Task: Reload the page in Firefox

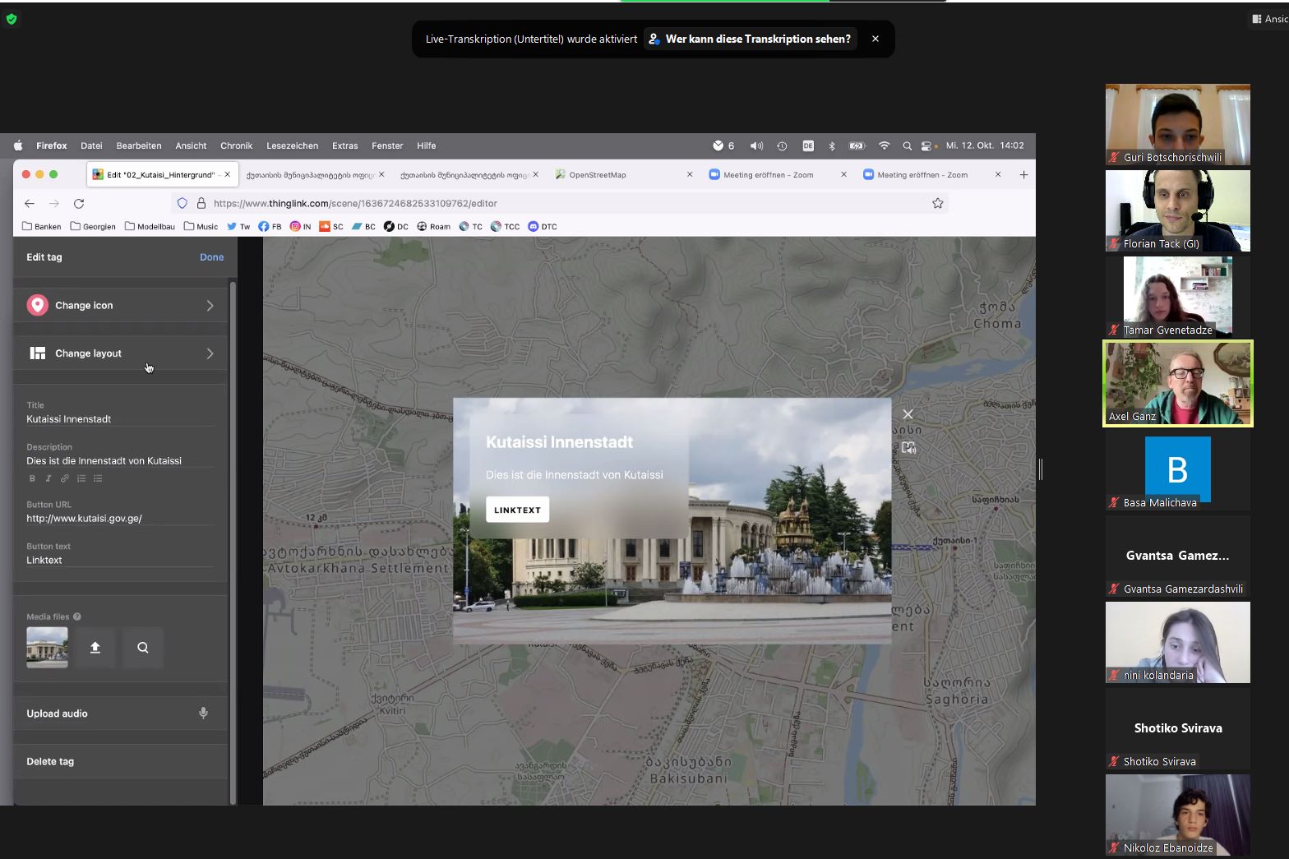Action: 79,203
